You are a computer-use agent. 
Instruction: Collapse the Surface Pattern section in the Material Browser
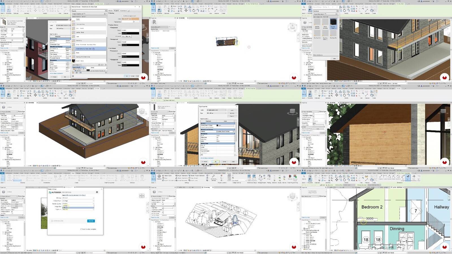coord(109,25)
